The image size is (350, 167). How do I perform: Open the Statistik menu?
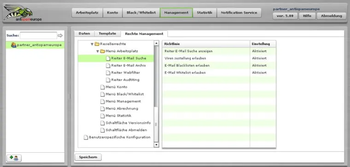204,13
